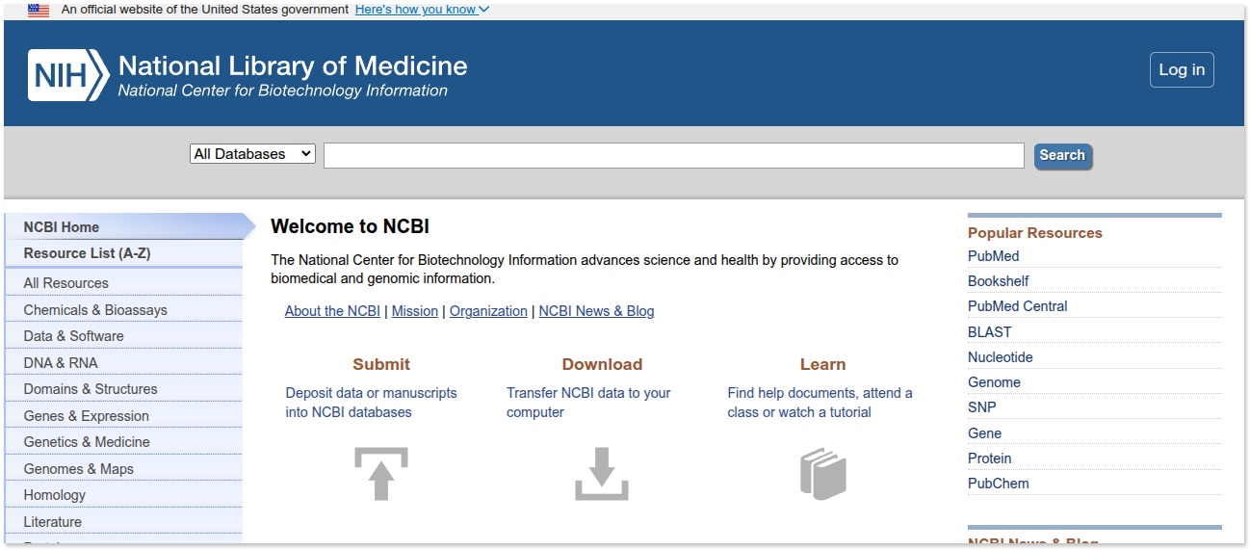Screen dimensions: 1250x550
Task: Click the NIH logo icon
Action: (67, 75)
